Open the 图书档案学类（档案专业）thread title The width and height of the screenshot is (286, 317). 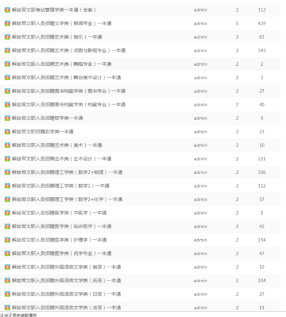coord(69,105)
